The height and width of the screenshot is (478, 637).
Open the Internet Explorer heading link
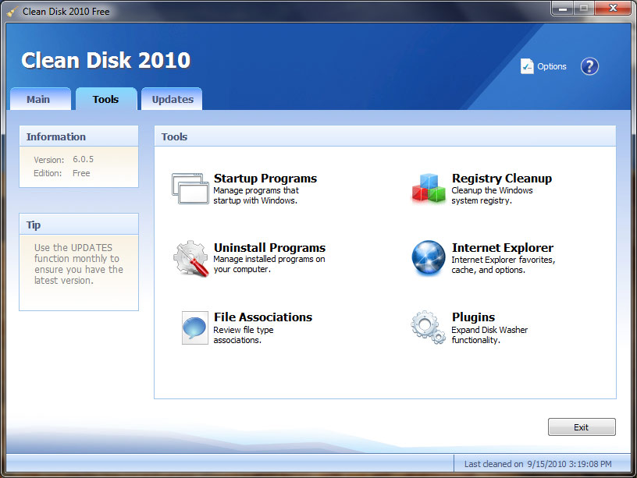(503, 247)
